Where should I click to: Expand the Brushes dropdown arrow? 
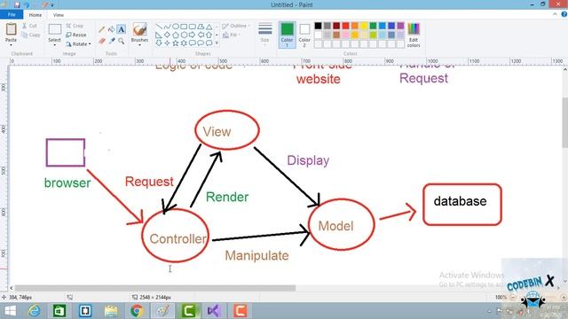coord(140,45)
